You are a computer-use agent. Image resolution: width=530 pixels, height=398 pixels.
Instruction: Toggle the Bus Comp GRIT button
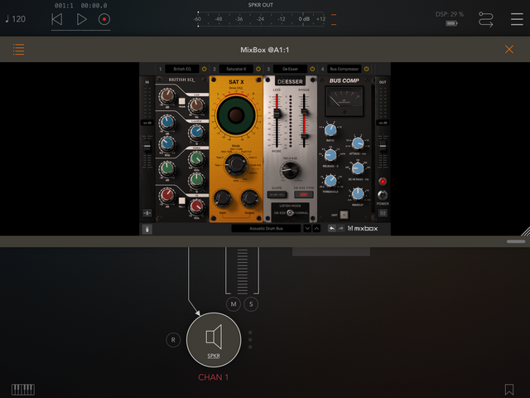click(x=344, y=215)
